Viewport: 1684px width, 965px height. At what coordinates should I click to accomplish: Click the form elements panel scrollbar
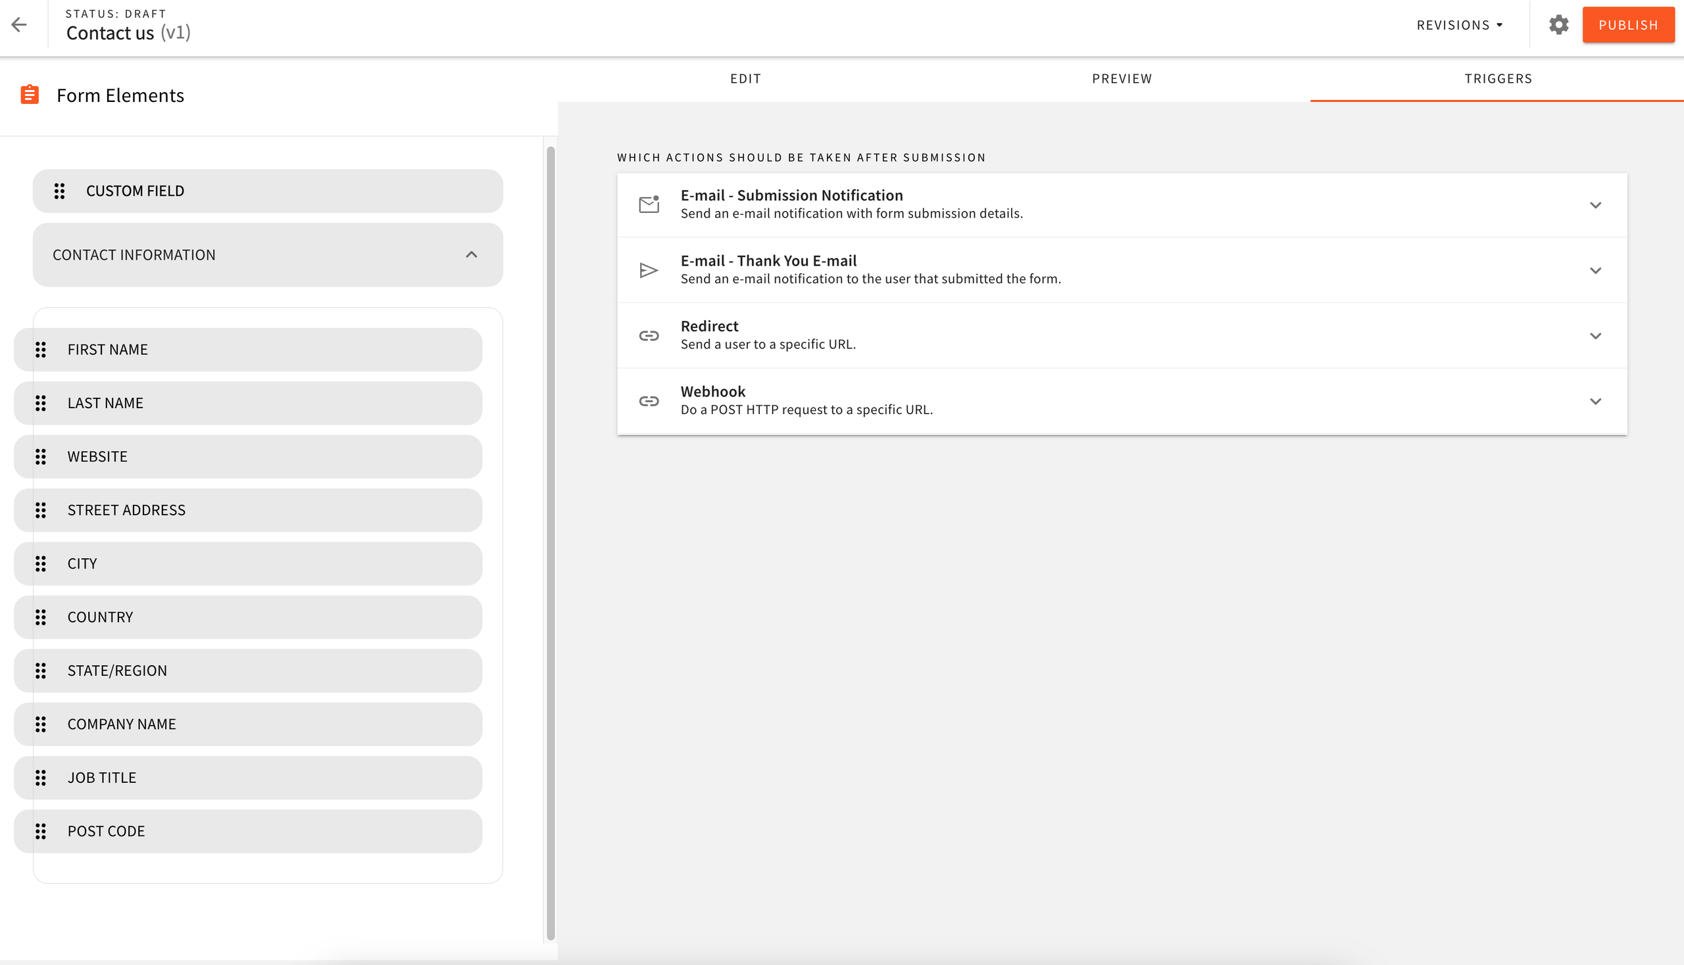tap(551, 542)
